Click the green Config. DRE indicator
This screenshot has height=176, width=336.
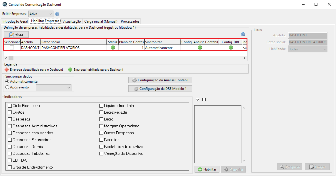pyautogui.click(x=231, y=48)
